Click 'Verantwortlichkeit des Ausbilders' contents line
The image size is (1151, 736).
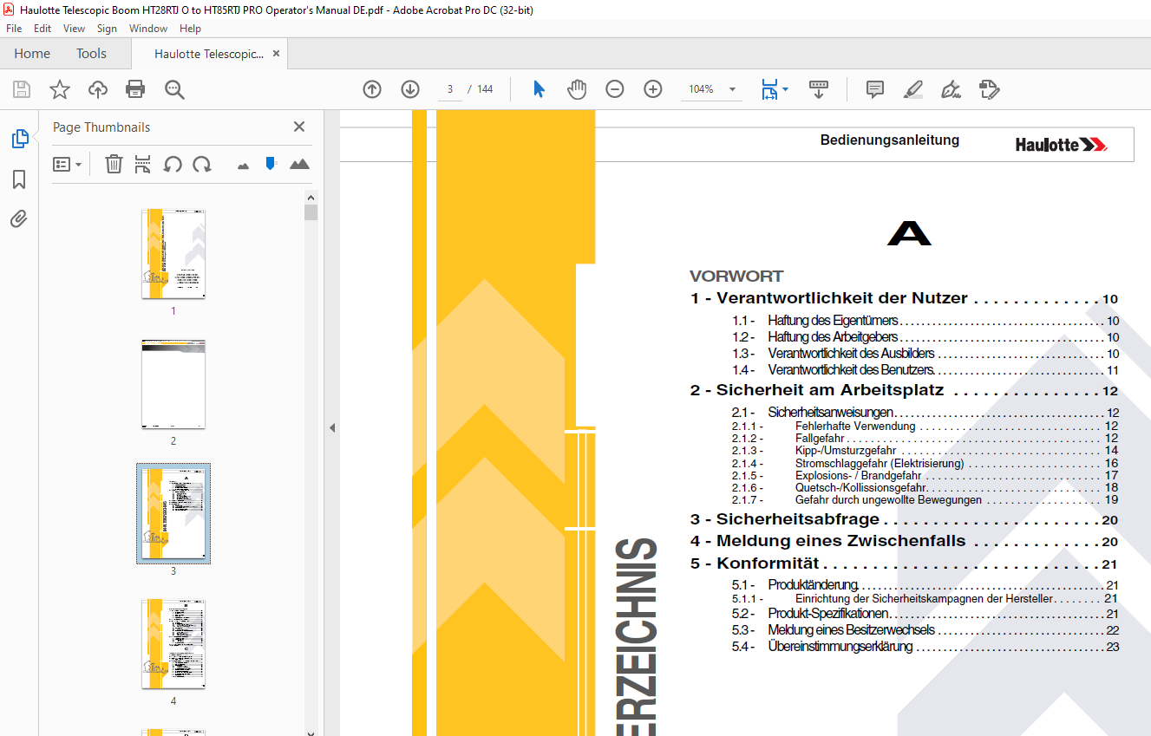(x=851, y=354)
